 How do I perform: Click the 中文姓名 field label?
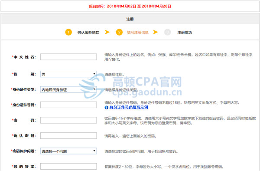(x=24, y=57)
